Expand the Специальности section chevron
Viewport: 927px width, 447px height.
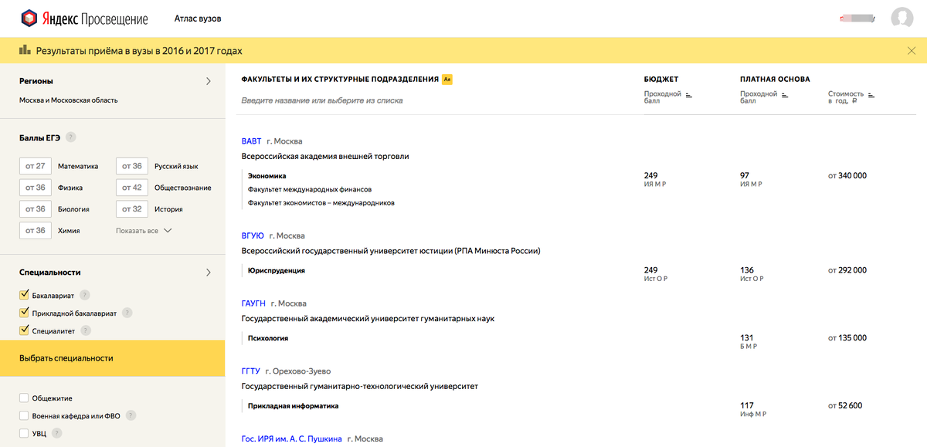[208, 273]
